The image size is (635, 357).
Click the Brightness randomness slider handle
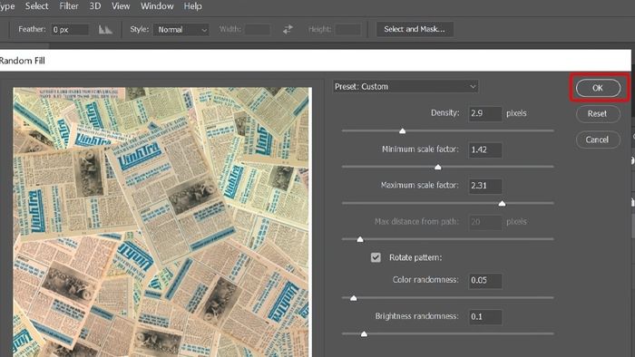(364, 333)
